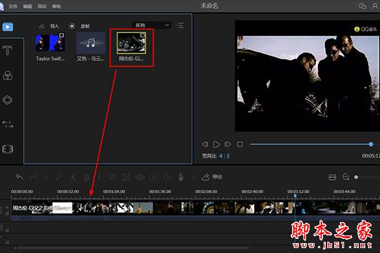Click the Split scissors icon in timeline toolbar
The image size is (380, 253).
tap(72, 177)
